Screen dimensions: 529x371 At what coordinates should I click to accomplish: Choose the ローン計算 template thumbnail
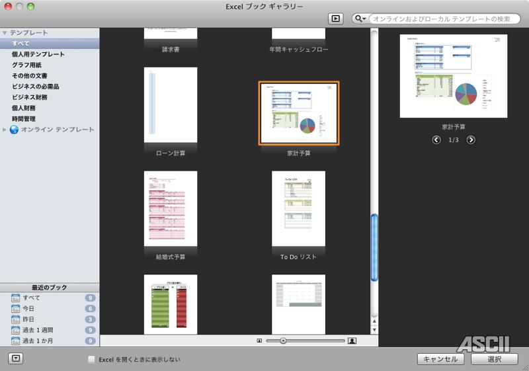171,105
